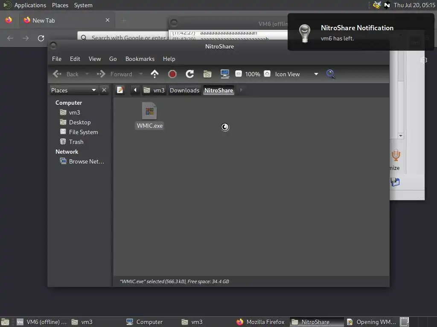The image size is (437, 327).
Task: Open Back history dropdown arrow
Action: pyautogui.click(x=87, y=74)
